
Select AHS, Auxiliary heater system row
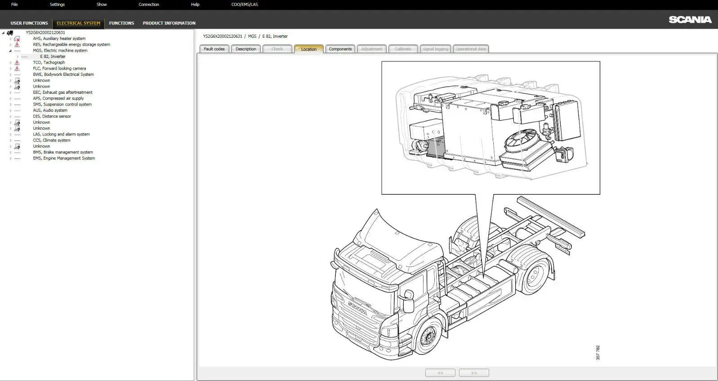[59, 39]
